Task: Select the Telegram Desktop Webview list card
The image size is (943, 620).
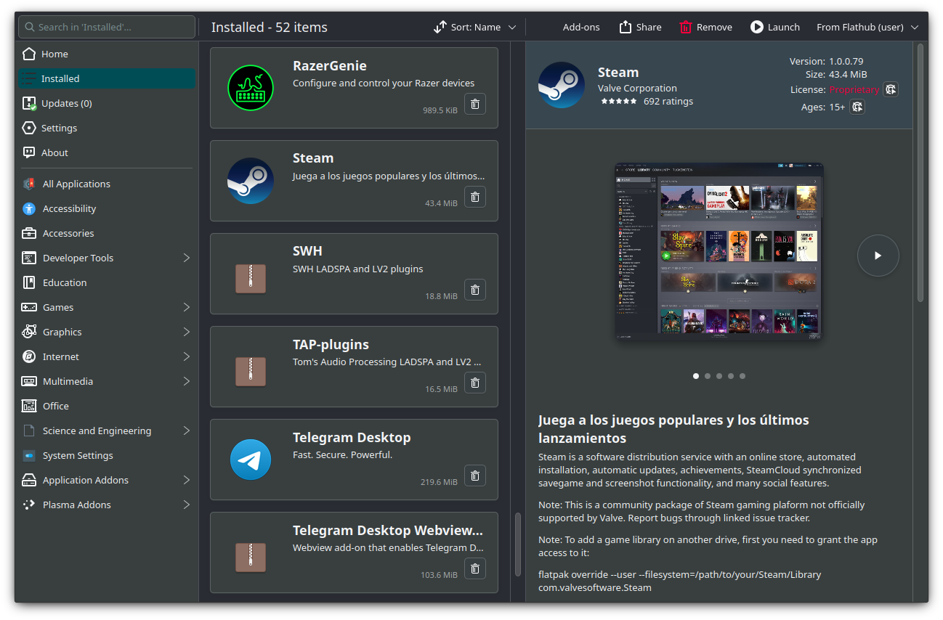Action: [354, 552]
